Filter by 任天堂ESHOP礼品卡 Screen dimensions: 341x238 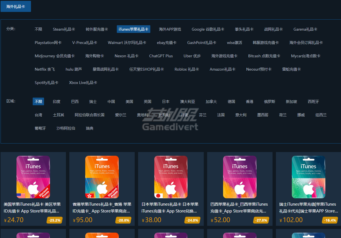pyautogui.click(x=147, y=69)
